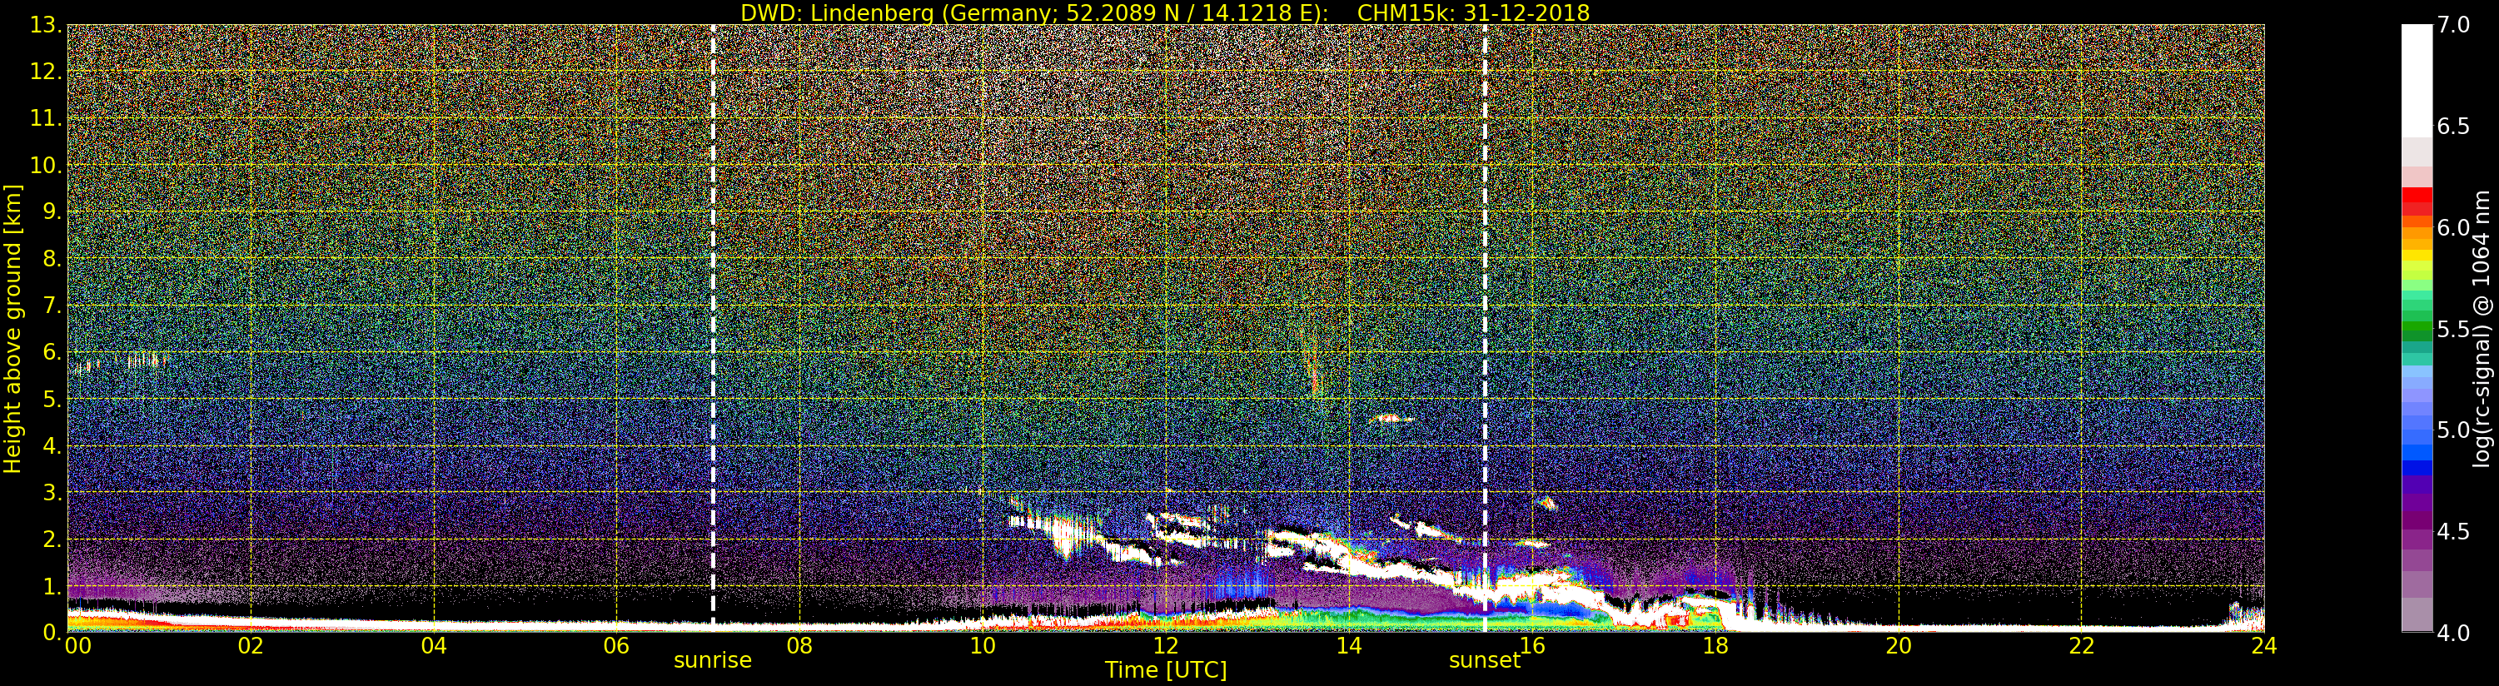Click the 'CHM15k: 31-12-2018' title text
The image size is (2499, 686).
[x=1474, y=12]
